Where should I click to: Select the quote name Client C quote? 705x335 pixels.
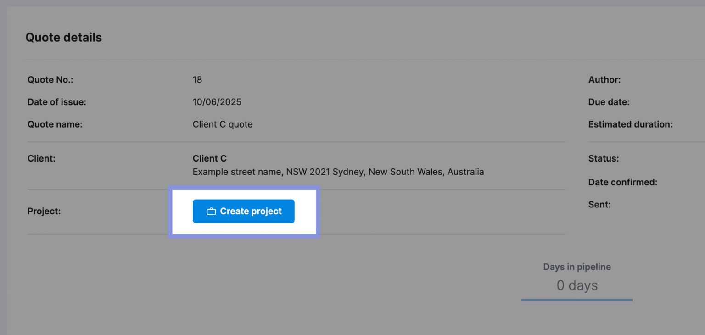[223, 124]
